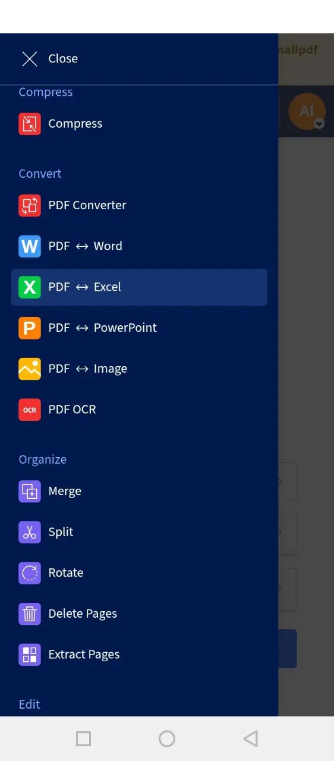Viewport: 334px width, 761px height.
Task: Tap the Compress section heading
Action: pos(46,92)
